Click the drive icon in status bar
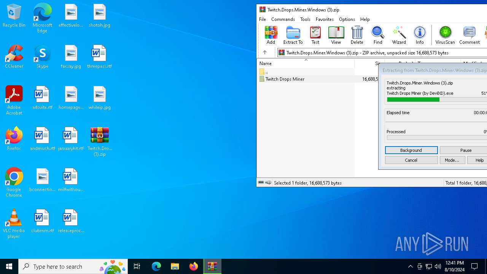The height and width of the screenshot is (274, 487). [261, 183]
